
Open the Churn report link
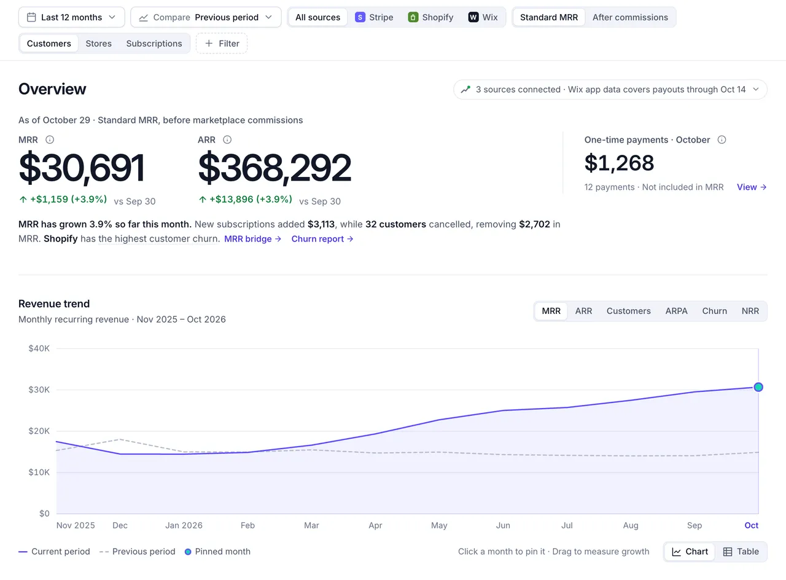click(322, 239)
